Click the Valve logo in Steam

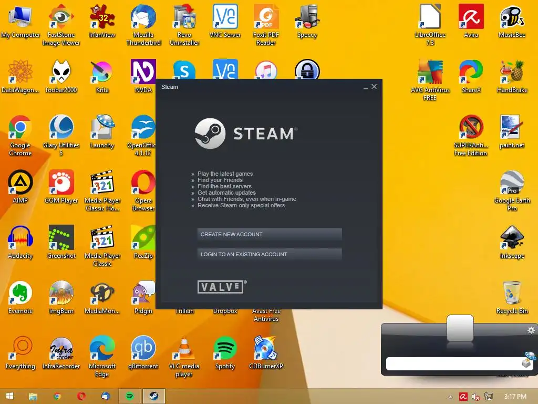[222, 287]
